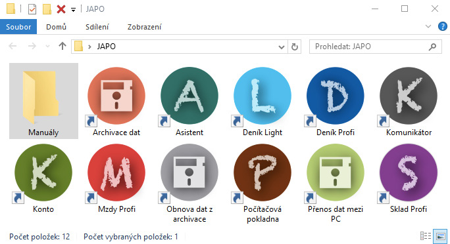Open the Soubor menu
Image resolution: width=450 pixels, height=244 pixels.
point(18,27)
